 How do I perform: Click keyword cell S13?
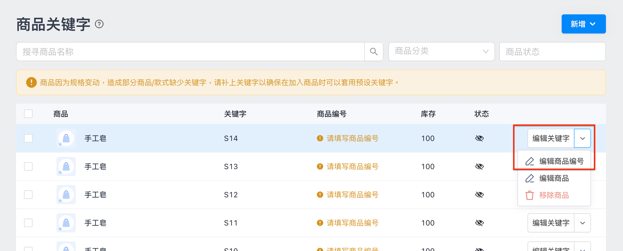click(x=231, y=166)
